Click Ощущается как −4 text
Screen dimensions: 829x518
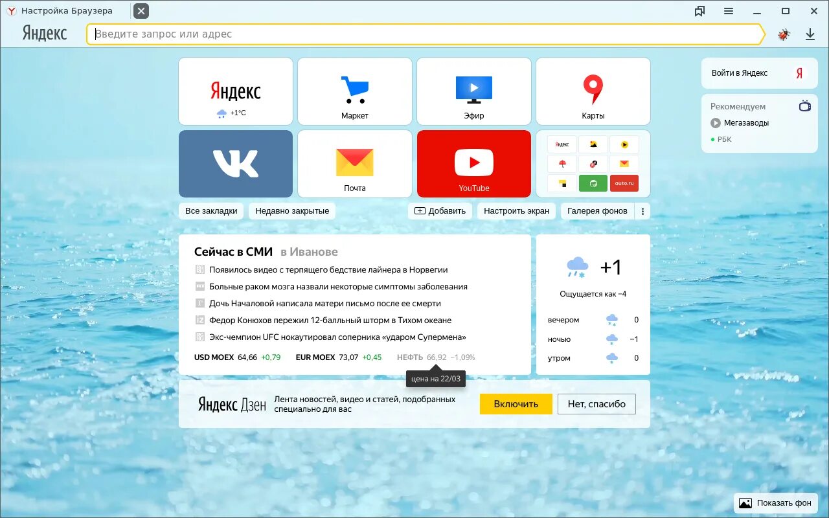click(x=593, y=294)
